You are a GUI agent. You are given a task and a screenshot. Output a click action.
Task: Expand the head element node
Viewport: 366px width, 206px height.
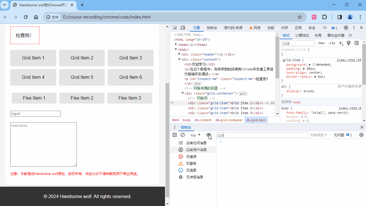[x=176, y=44]
